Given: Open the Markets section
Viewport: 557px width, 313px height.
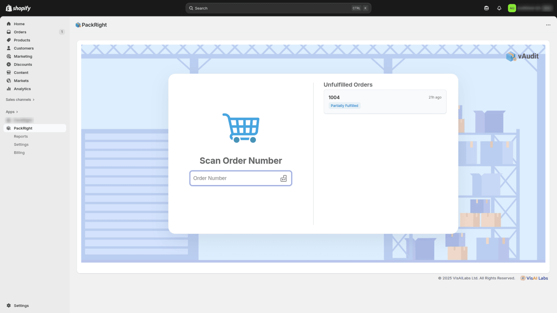Looking at the screenshot, I should [x=21, y=80].
